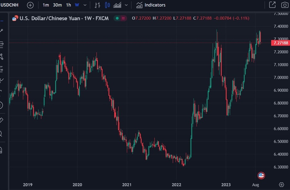Image resolution: width=290 pixels, height=190 pixels.
Task: Click the 7.20000 price scale label
Action: 281,52
